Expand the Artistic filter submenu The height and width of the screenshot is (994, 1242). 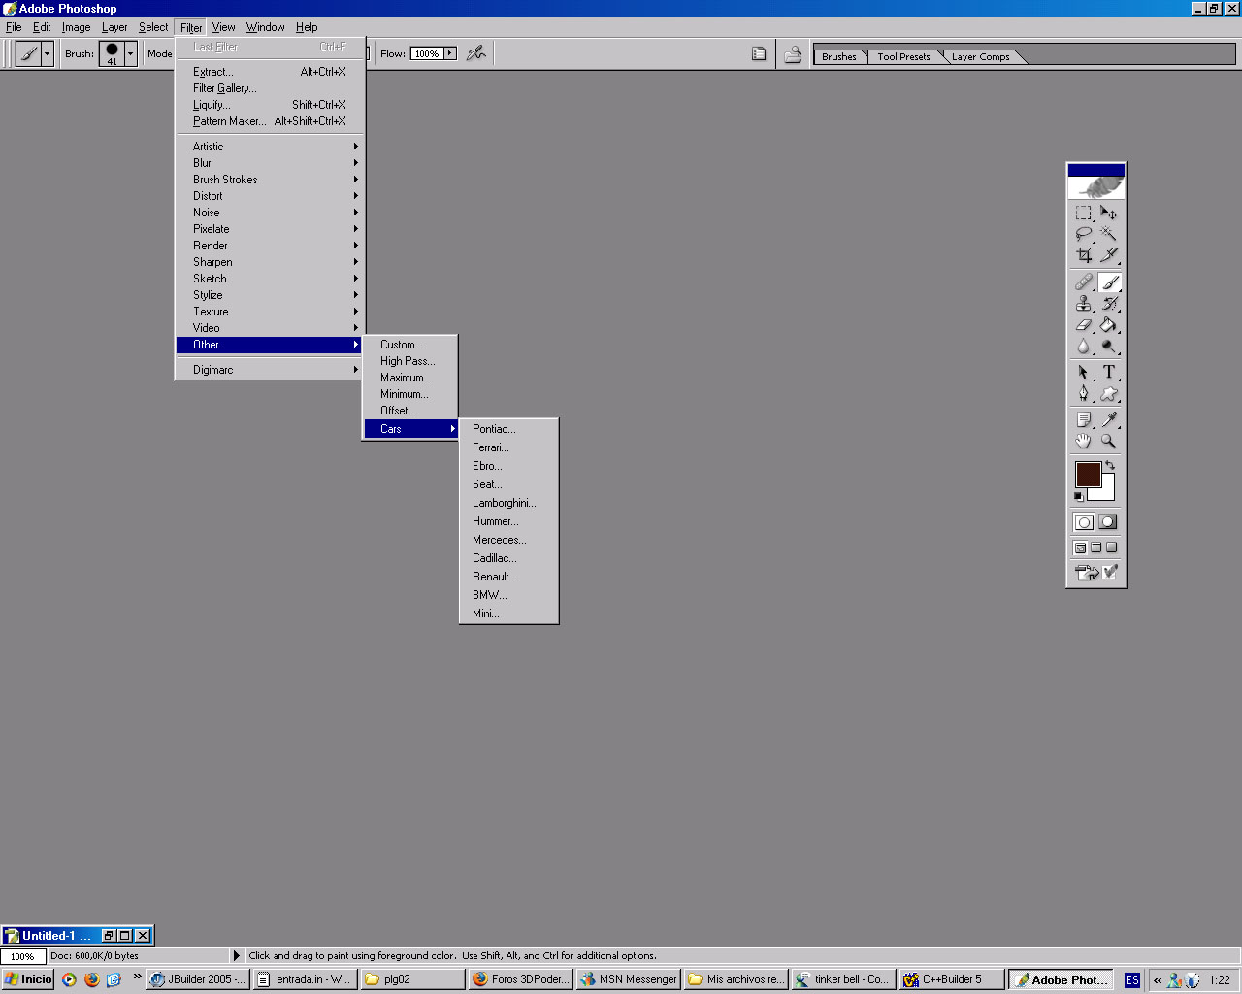click(x=270, y=147)
